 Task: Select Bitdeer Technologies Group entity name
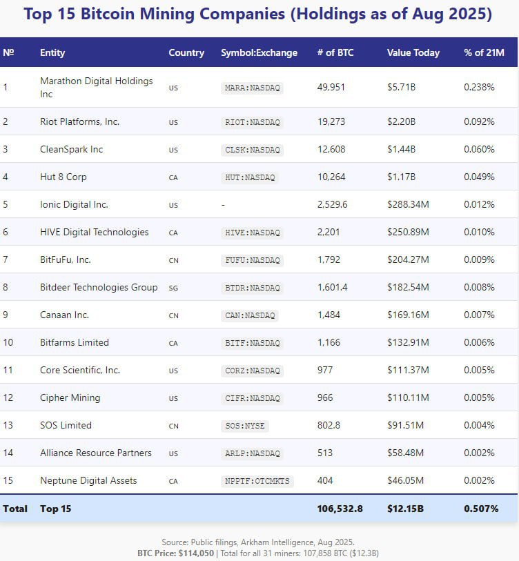pyautogui.click(x=99, y=287)
